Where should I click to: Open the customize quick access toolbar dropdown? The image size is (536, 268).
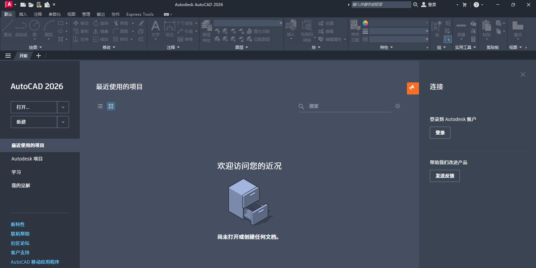[x=54, y=5]
